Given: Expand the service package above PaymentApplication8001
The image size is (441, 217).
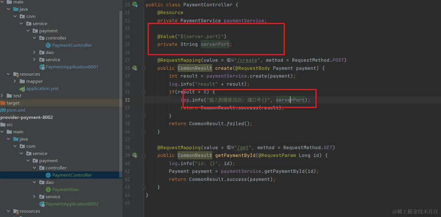Looking at the screenshot, I should click(34, 60).
